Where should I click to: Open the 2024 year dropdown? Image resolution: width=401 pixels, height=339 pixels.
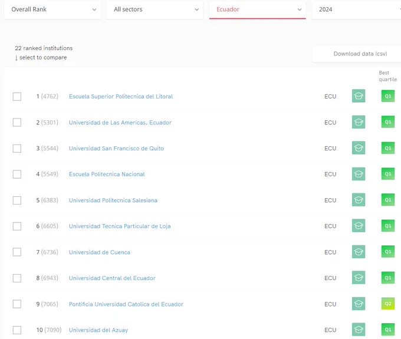(356, 9)
